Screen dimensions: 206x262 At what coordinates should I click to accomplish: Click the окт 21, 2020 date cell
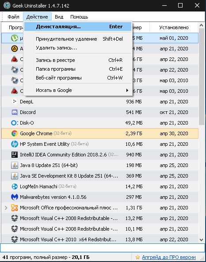click(174, 112)
